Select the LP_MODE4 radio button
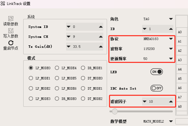The image size is (188, 126). (x=57, y=68)
